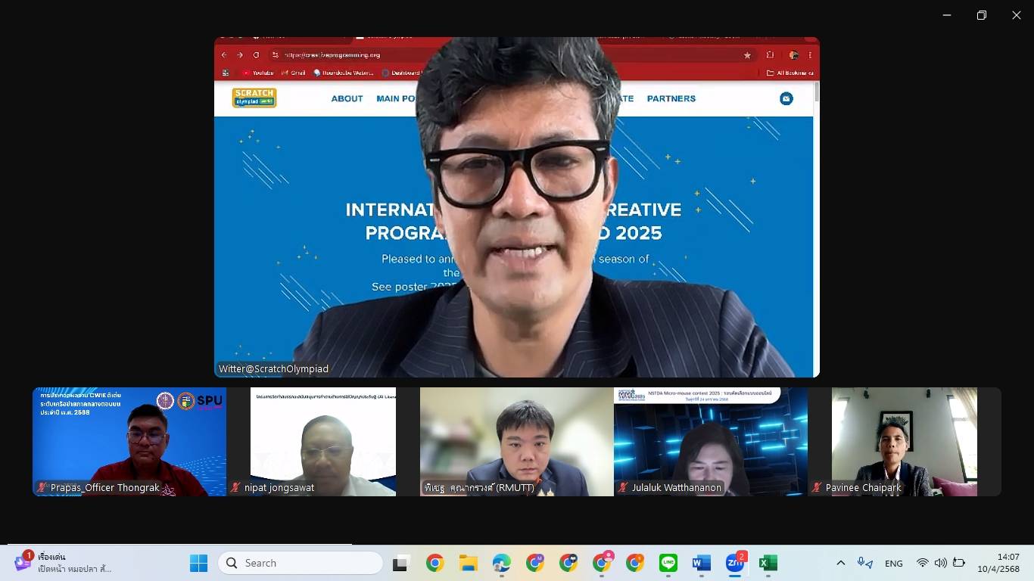
Task: Click the shared browser's reload button
Action: click(x=256, y=54)
